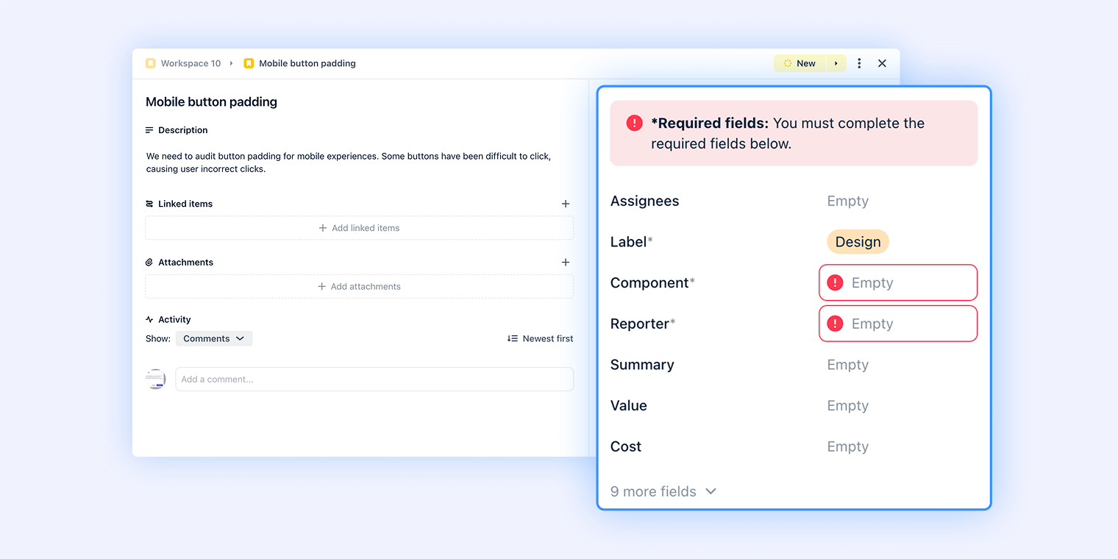The width and height of the screenshot is (1118, 559).
Task: Expand the status arrow next to New
Action: [836, 63]
